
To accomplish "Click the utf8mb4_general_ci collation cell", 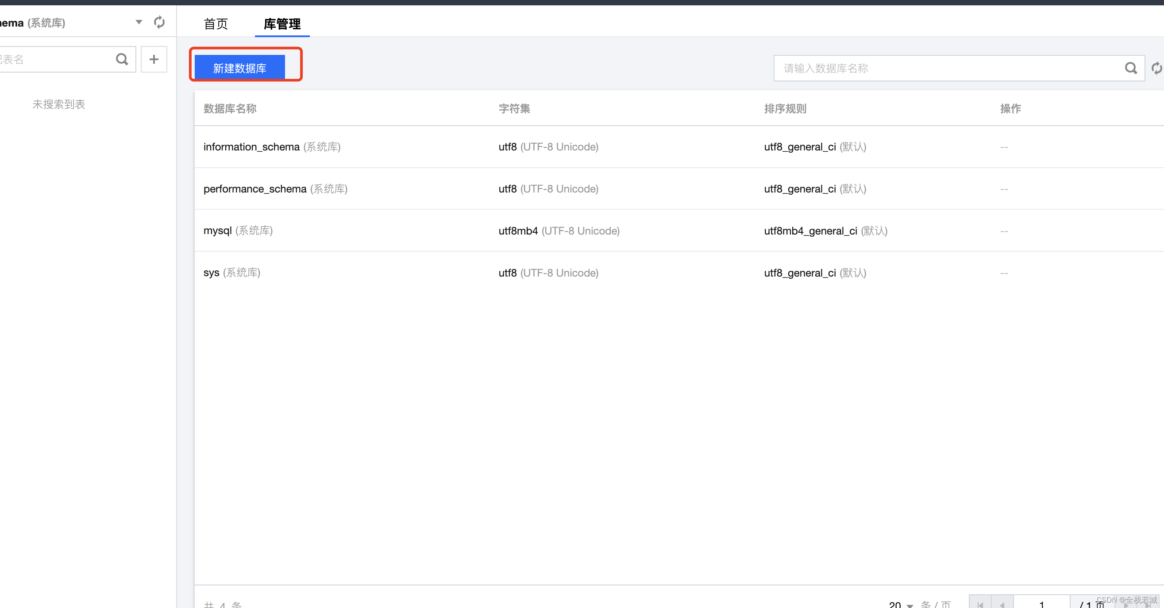I will coord(825,231).
